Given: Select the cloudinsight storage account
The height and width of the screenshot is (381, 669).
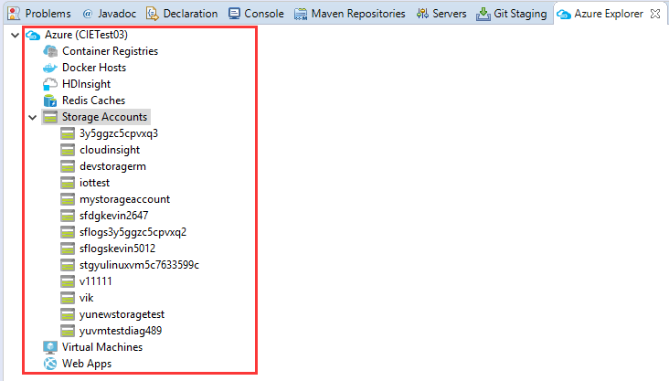Looking at the screenshot, I should click(110, 150).
